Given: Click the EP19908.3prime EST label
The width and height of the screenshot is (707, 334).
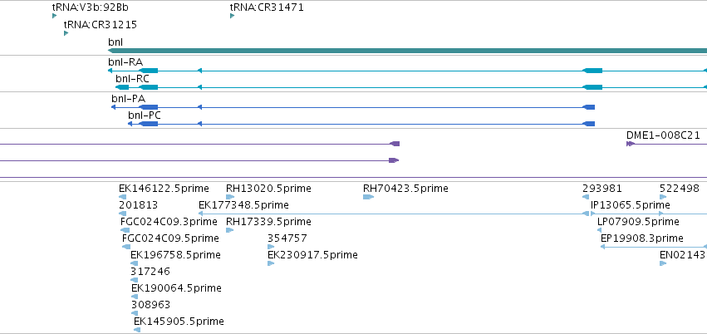Looking at the screenshot, I should coord(642,238).
